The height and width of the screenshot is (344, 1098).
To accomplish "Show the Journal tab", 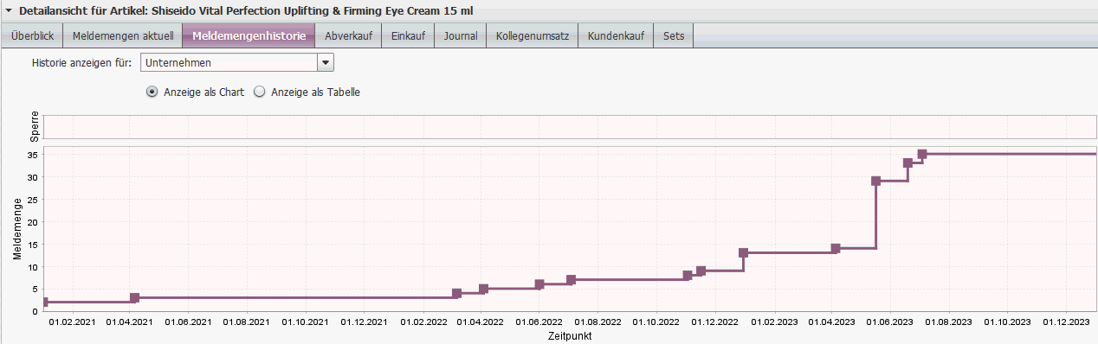I will 461,36.
